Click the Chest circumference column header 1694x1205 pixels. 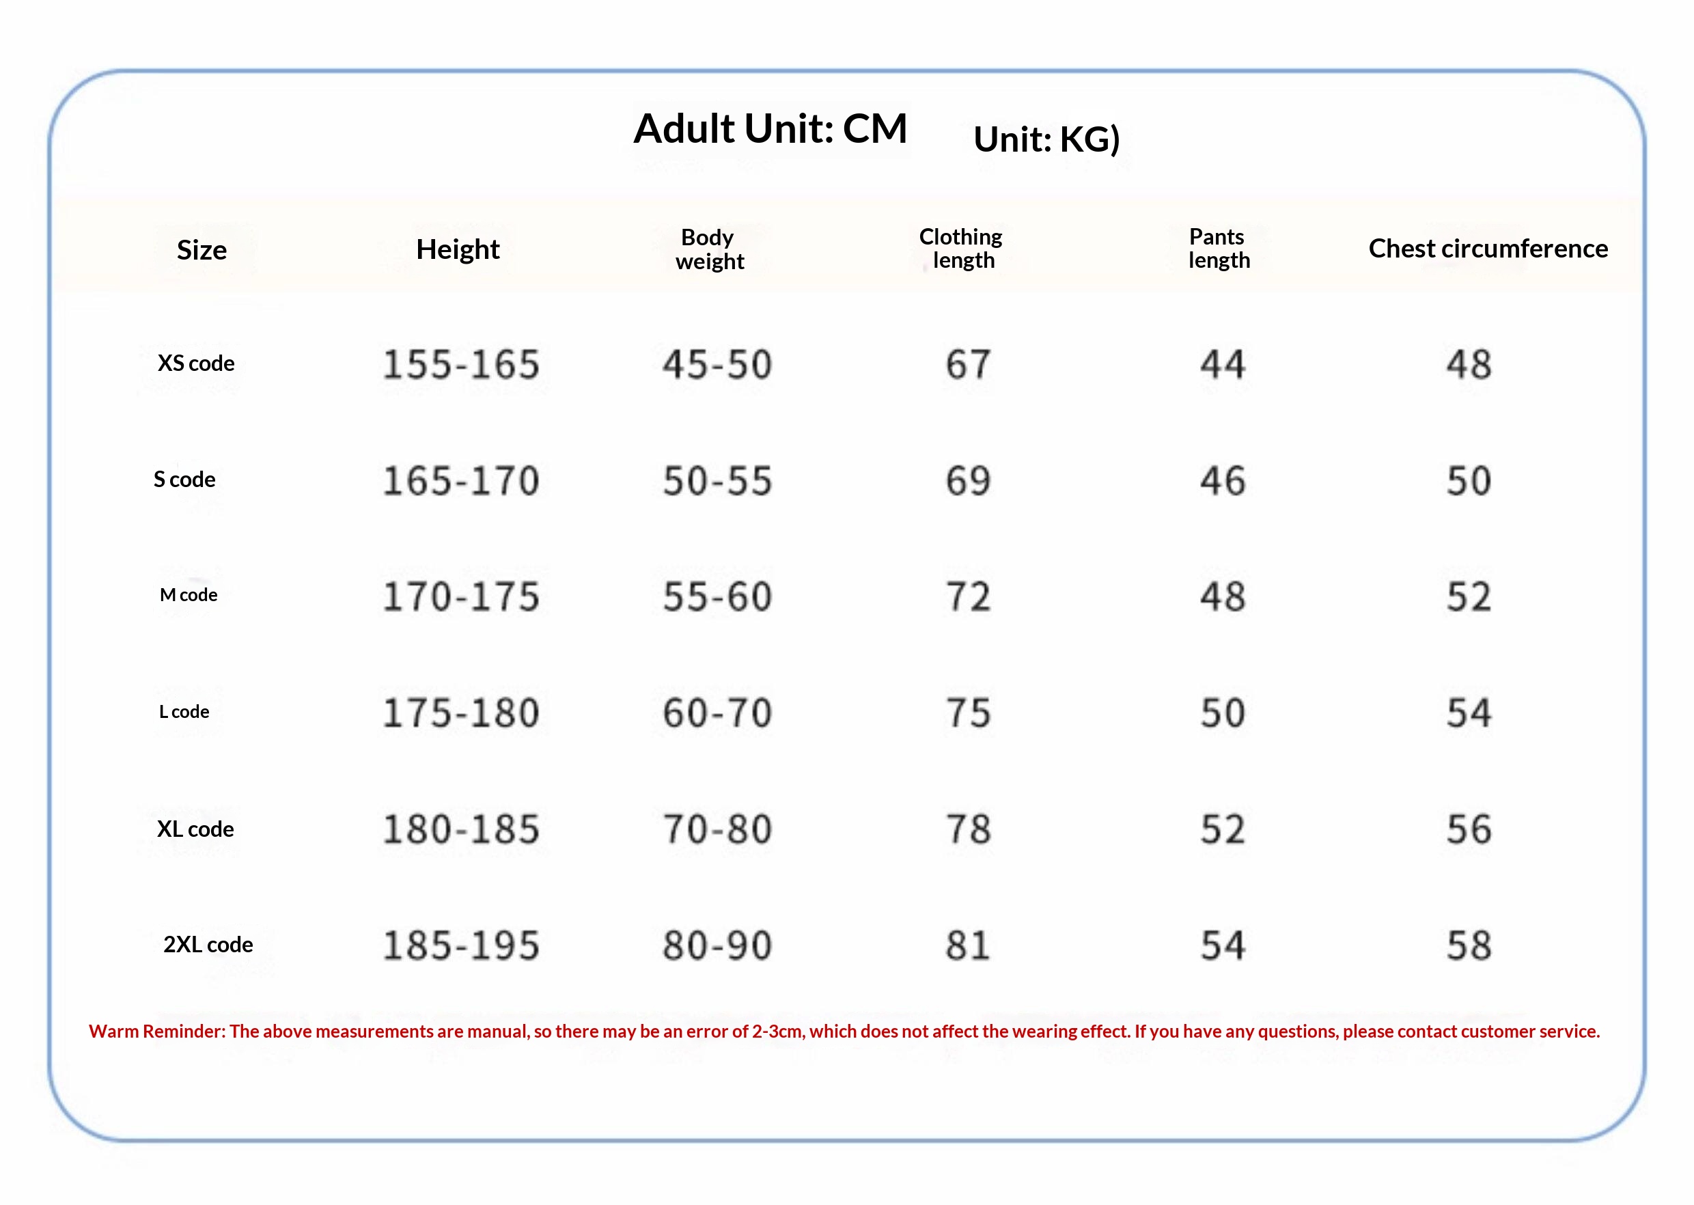(x=1487, y=249)
